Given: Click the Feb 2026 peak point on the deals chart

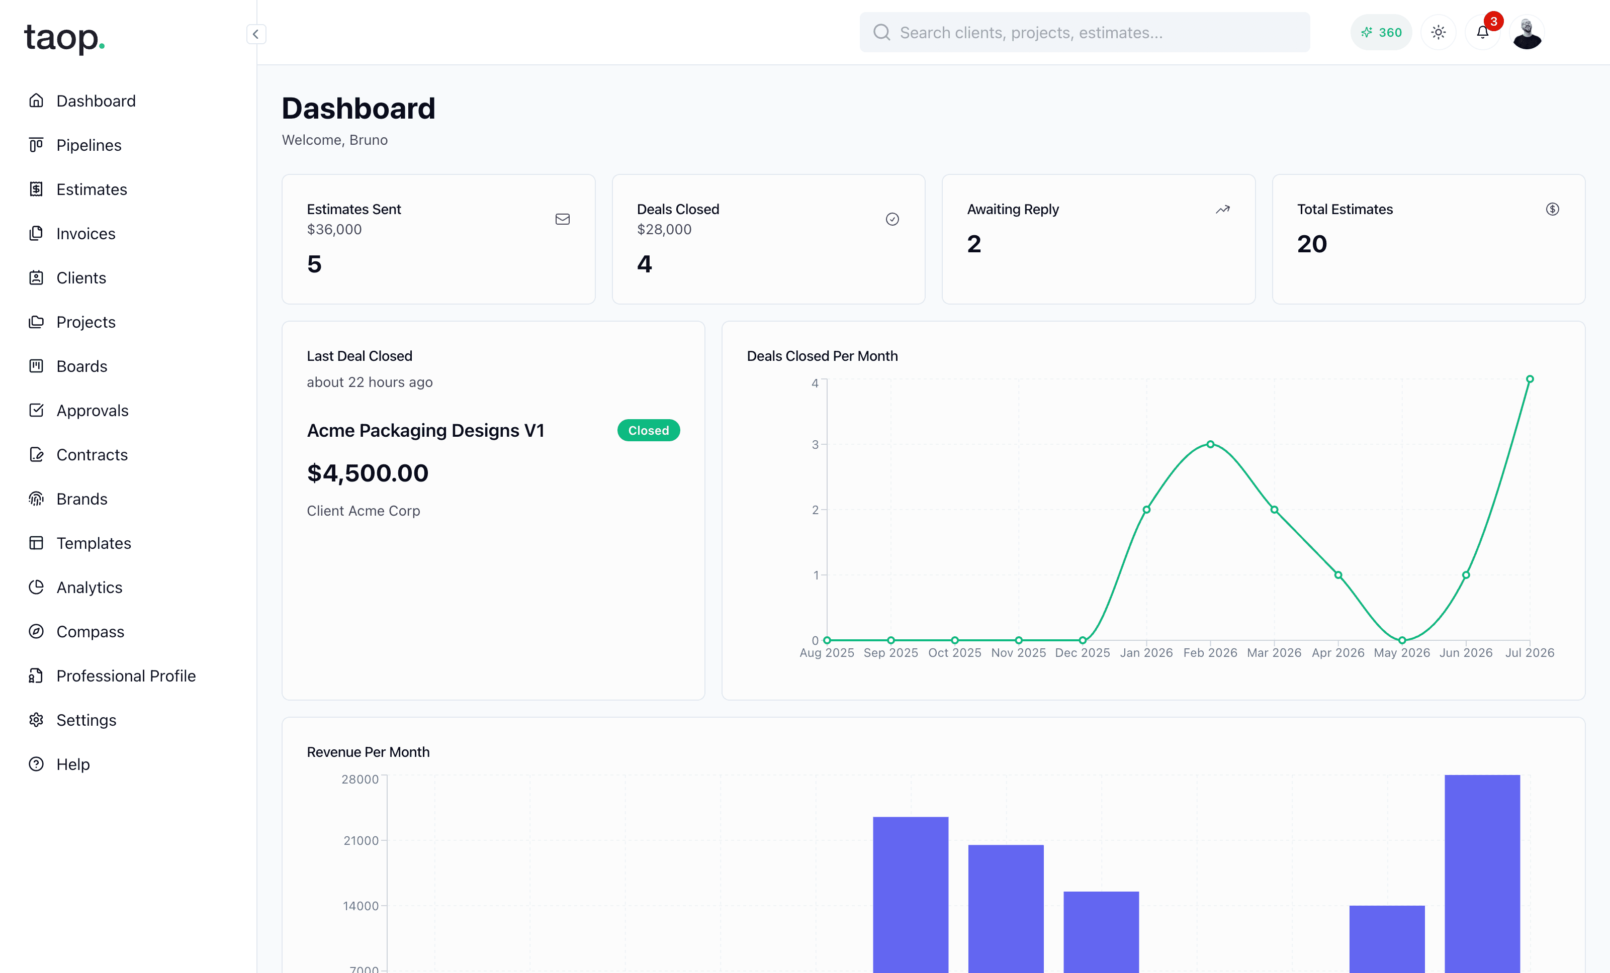Looking at the screenshot, I should (1210, 444).
